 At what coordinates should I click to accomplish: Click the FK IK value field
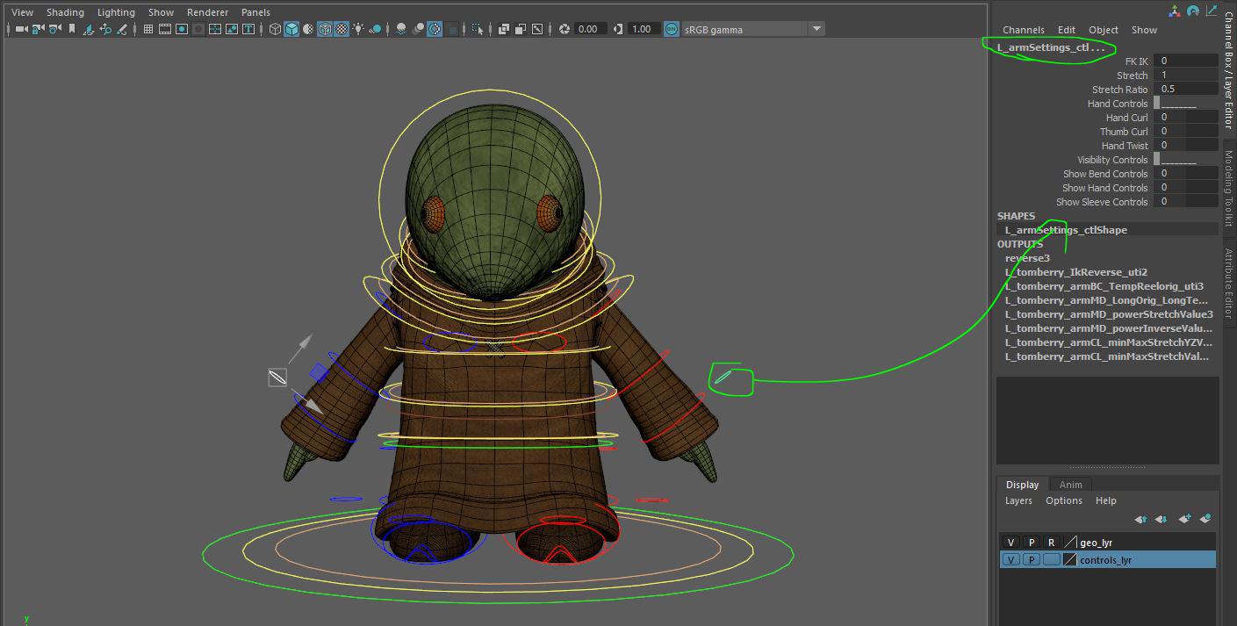1185,61
